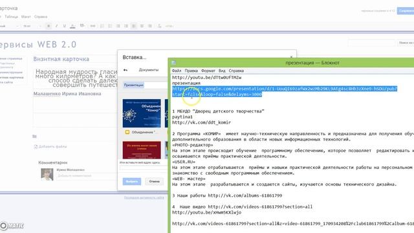Open the Файл menu in Notepad
The image size is (414, 233).
coord(177,71)
